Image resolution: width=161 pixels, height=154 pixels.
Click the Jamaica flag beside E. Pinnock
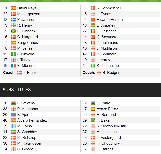pyautogui.click(x=13, y=31)
